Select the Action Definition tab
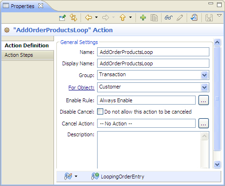225x186 pixels. tap(27, 45)
